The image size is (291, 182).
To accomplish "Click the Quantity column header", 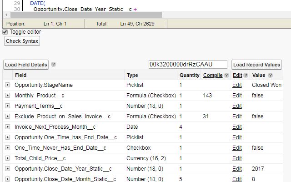I will pyautogui.click(x=189, y=75).
